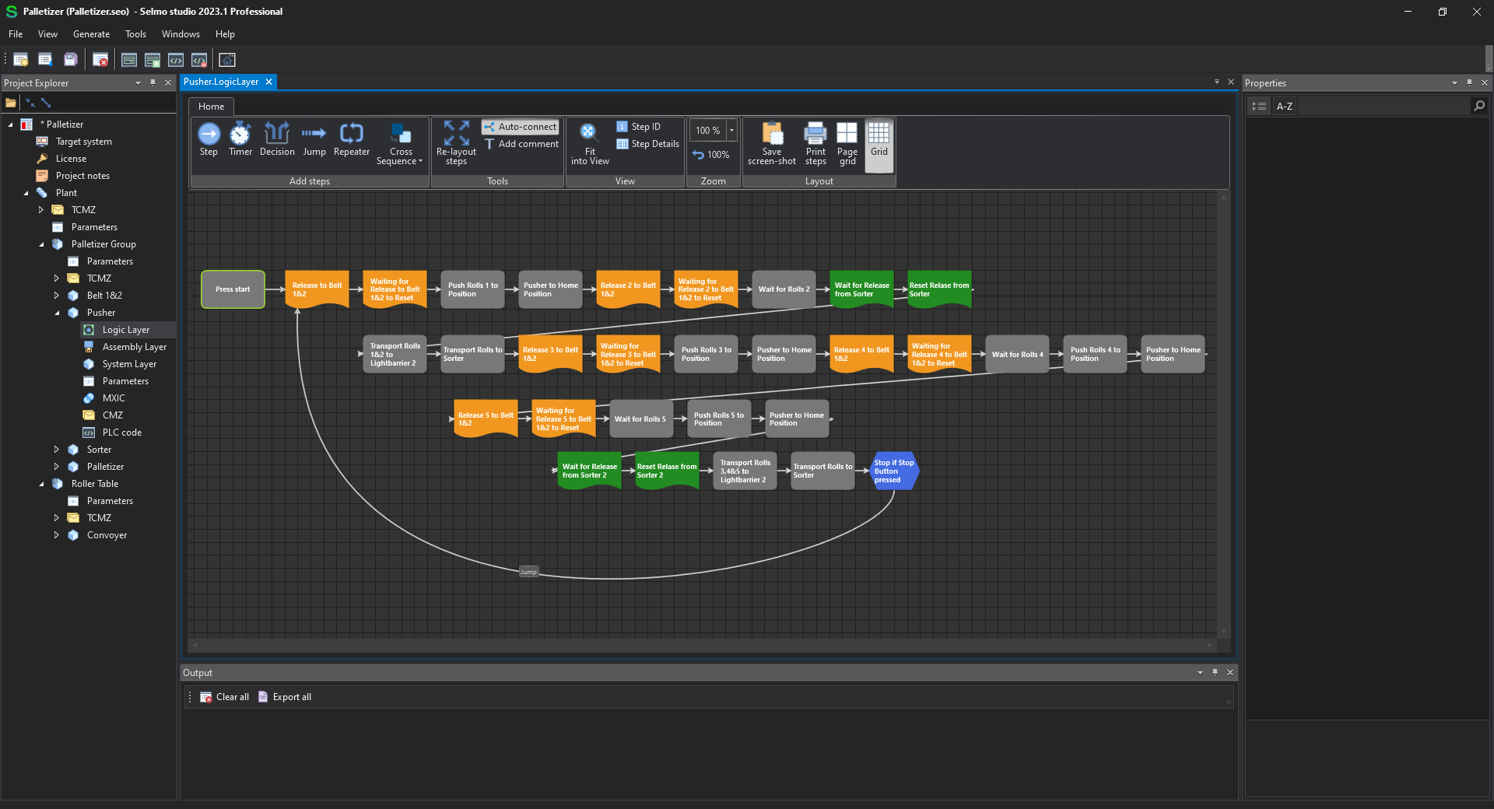Fit the sequence diagram into view
Screen dimensions: 1494x809
589,144
